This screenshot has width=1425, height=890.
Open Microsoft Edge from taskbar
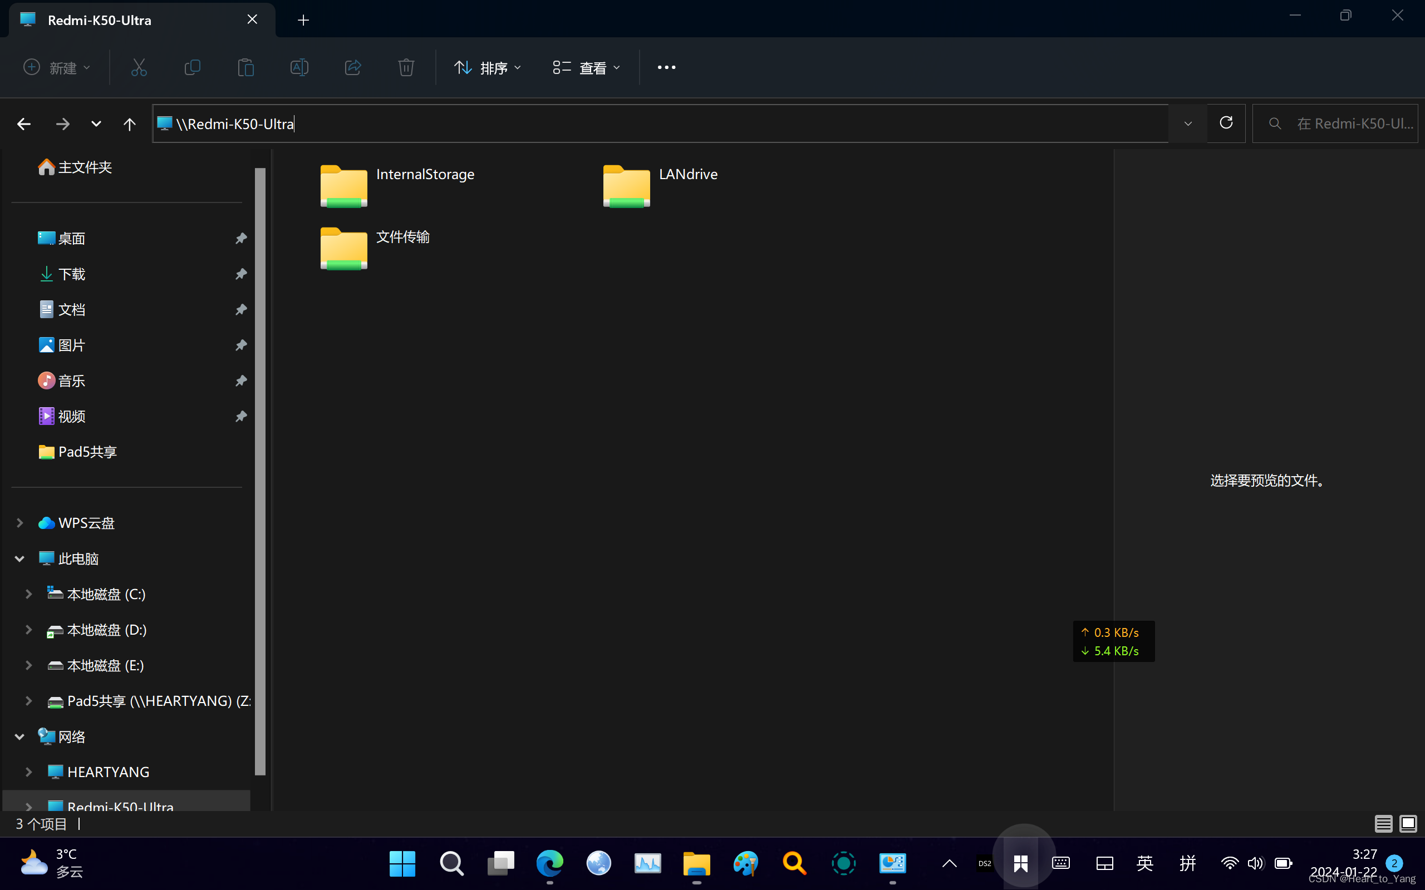[549, 863]
